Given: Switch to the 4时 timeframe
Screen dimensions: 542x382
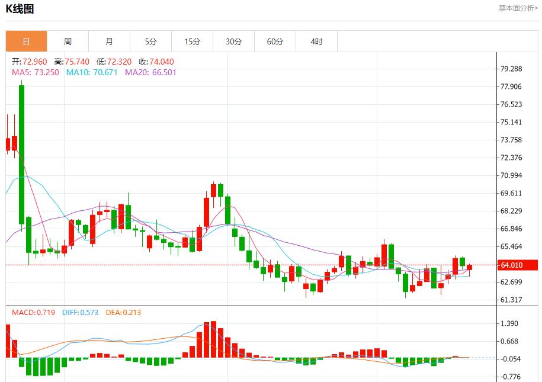Looking at the screenshot, I should (316, 41).
